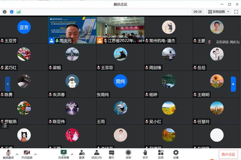Viewport: 241px width, 160px height.
Task: Check the green network signal indicator
Action: click(x=19, y=12)
